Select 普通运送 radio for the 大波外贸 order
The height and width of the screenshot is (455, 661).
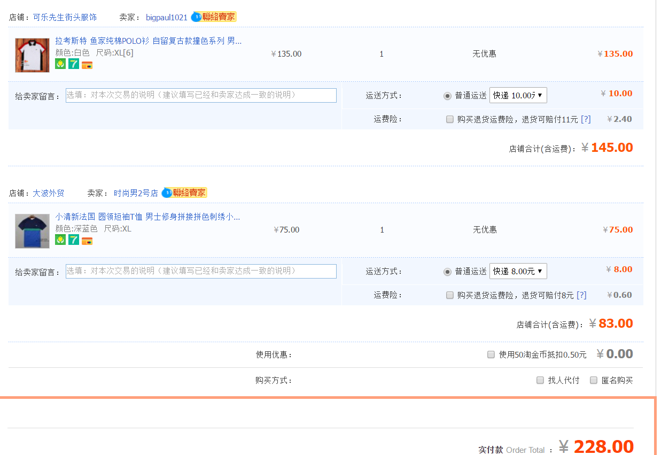(x=447, y=272)
